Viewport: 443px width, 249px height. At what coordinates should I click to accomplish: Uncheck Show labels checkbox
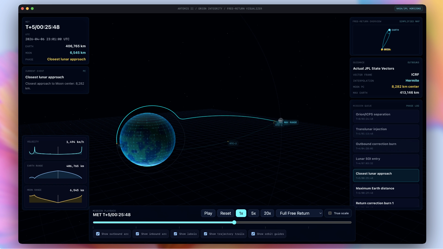pyautogui.click(x=176, y=234)
